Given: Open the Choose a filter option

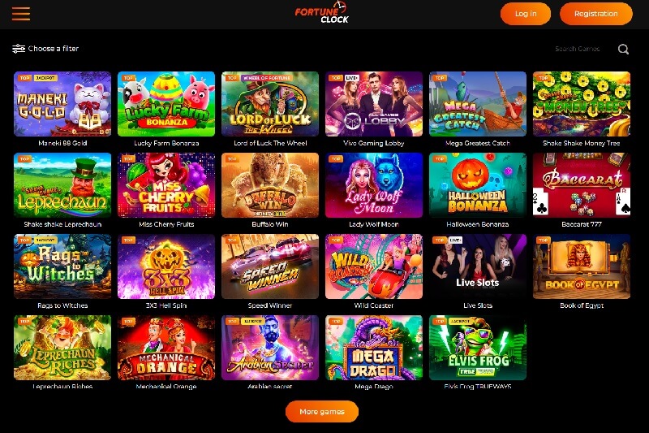Looking at the screenshot, I should click(45, 49).
